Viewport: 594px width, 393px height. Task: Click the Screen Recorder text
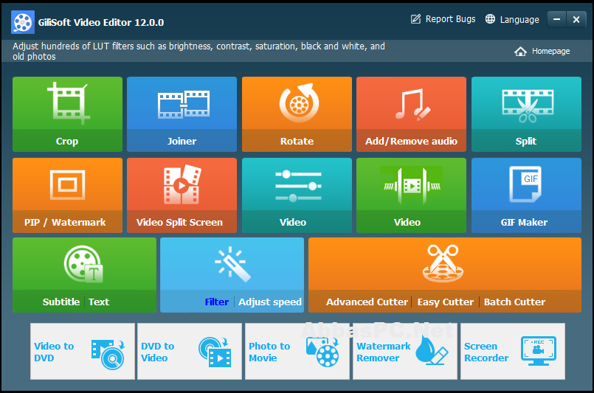486,352
